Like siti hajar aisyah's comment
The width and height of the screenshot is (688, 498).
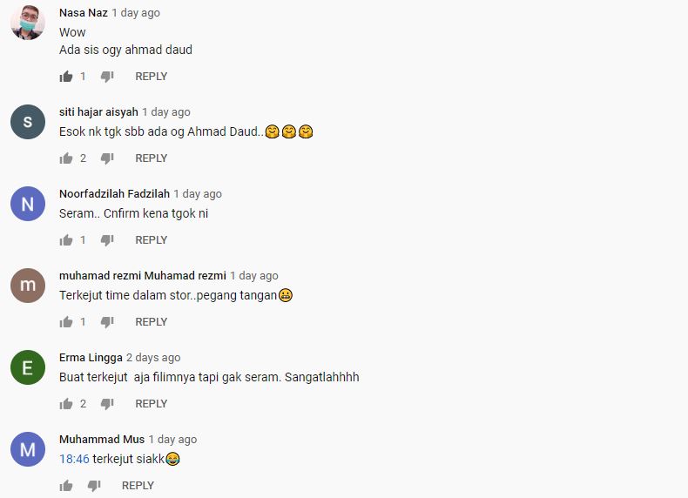coord(66,158)
